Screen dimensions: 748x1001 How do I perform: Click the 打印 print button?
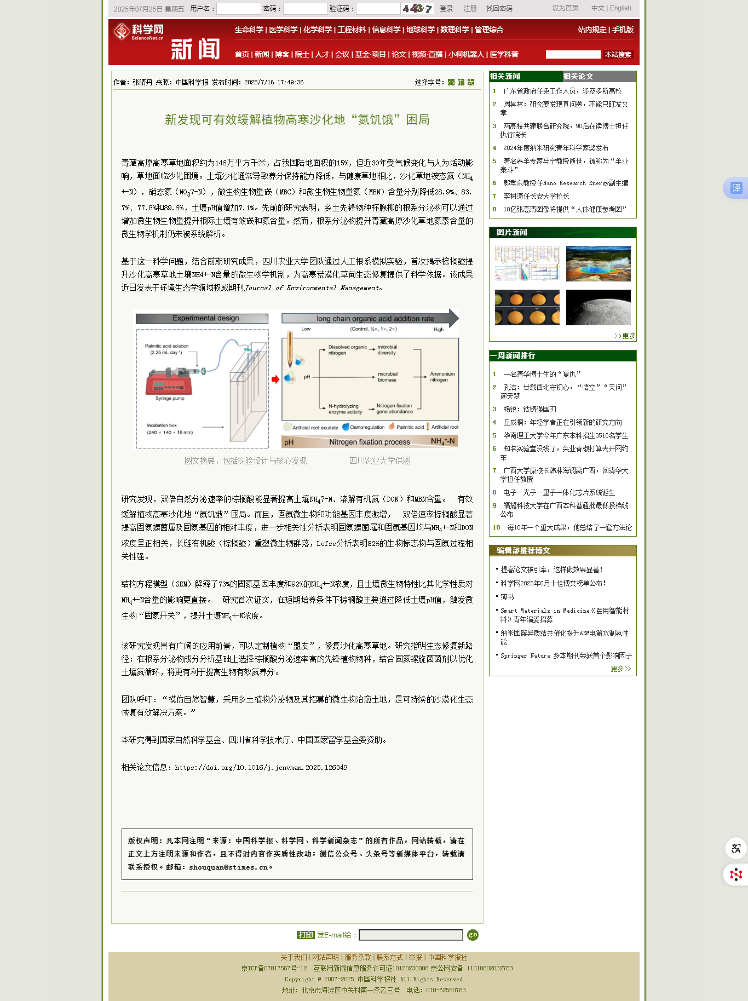pyautogui.click(x=305, y=935)
